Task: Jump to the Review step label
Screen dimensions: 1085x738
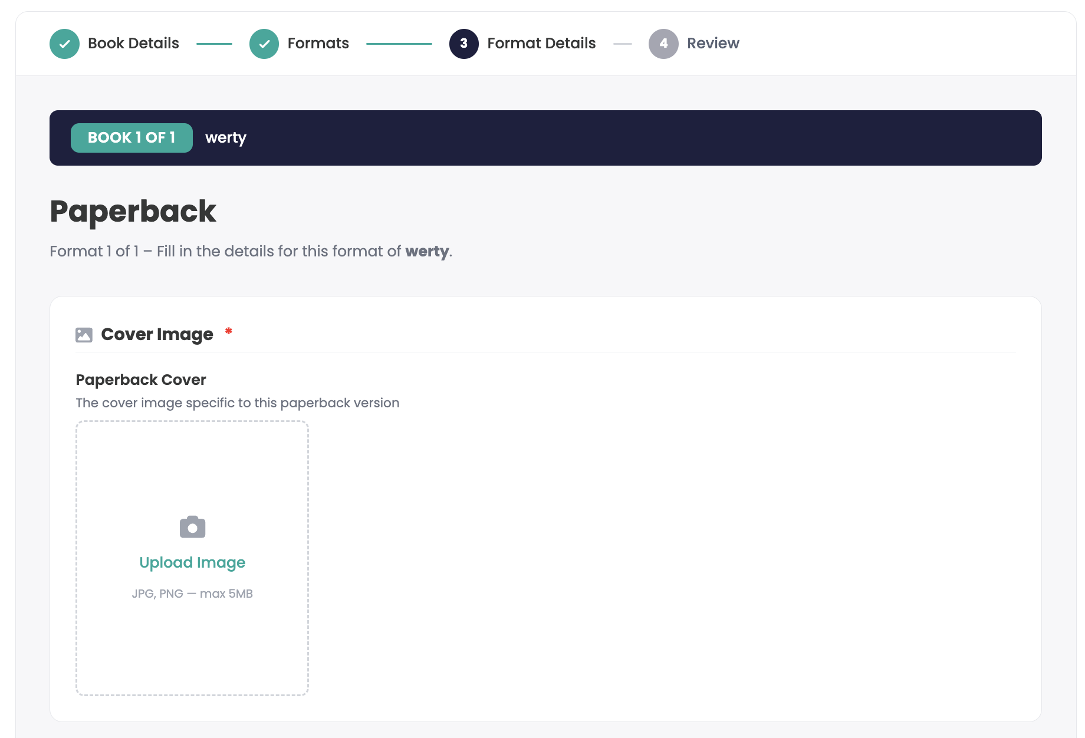Action: tap(713, 44)
